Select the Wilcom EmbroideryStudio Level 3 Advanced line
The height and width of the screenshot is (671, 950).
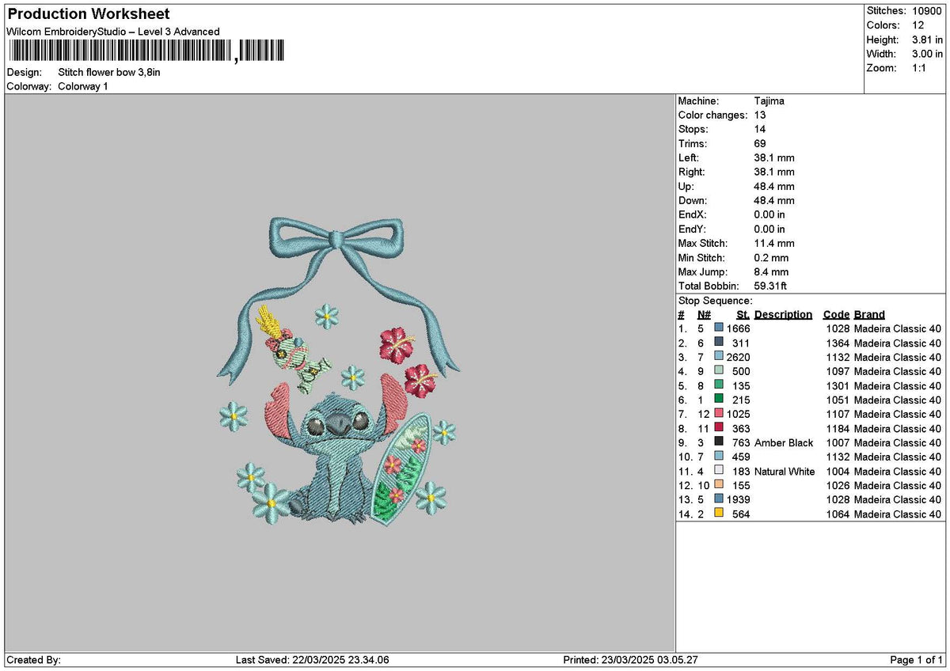(113, 32)
